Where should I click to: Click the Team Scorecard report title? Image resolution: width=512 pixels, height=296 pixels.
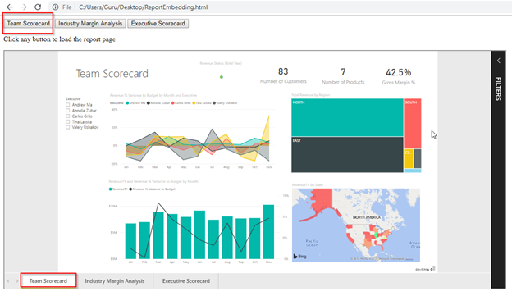[112, 74]
